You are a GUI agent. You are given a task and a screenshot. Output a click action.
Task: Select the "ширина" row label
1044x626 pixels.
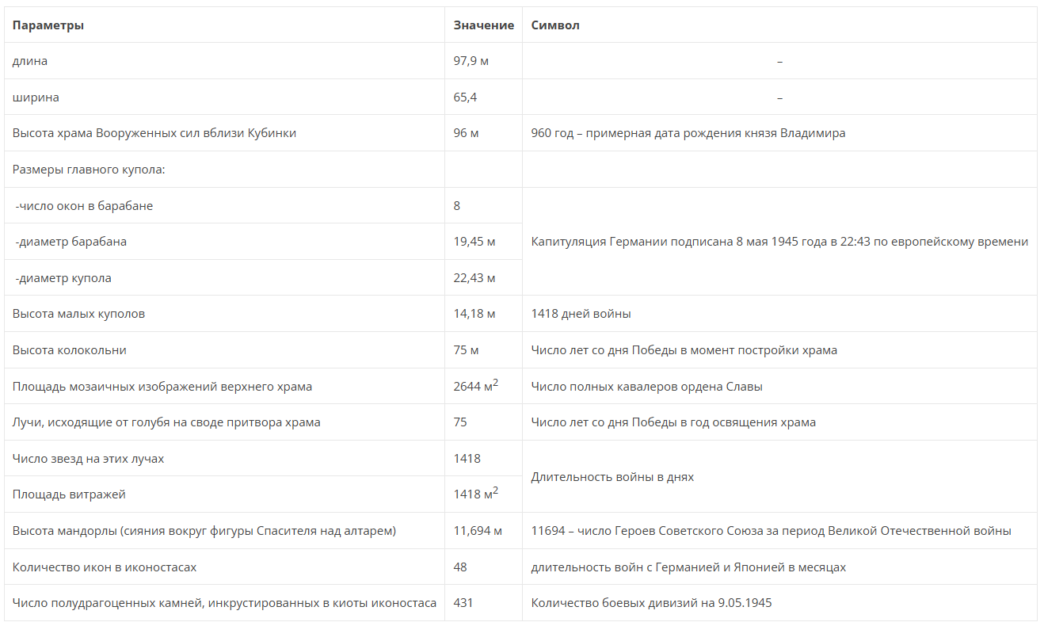pos(36,97)
